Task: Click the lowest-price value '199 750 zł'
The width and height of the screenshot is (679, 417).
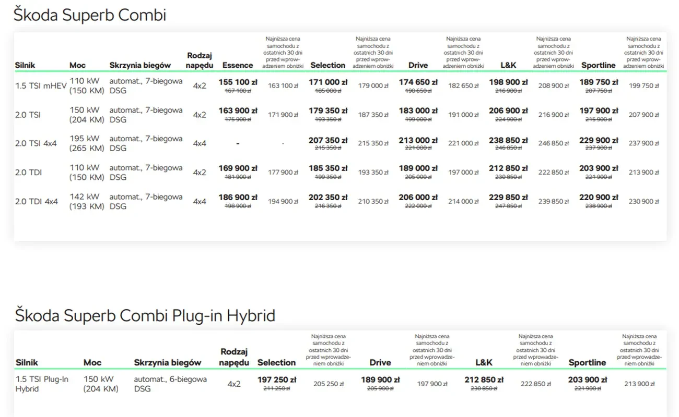Action: pos(644,86)
